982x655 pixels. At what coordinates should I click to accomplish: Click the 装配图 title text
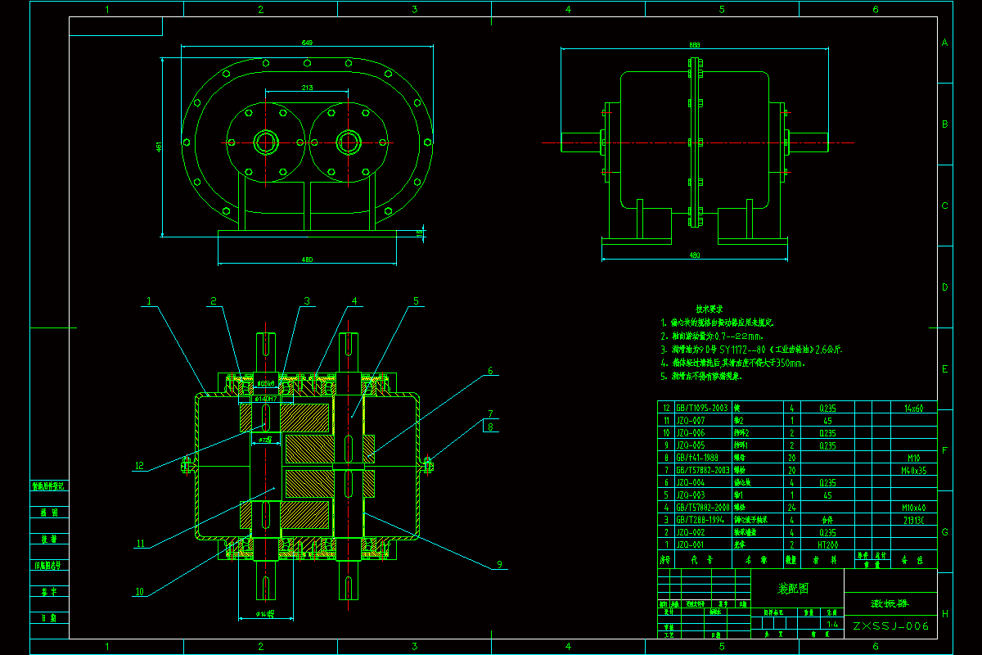coord(792,588)
